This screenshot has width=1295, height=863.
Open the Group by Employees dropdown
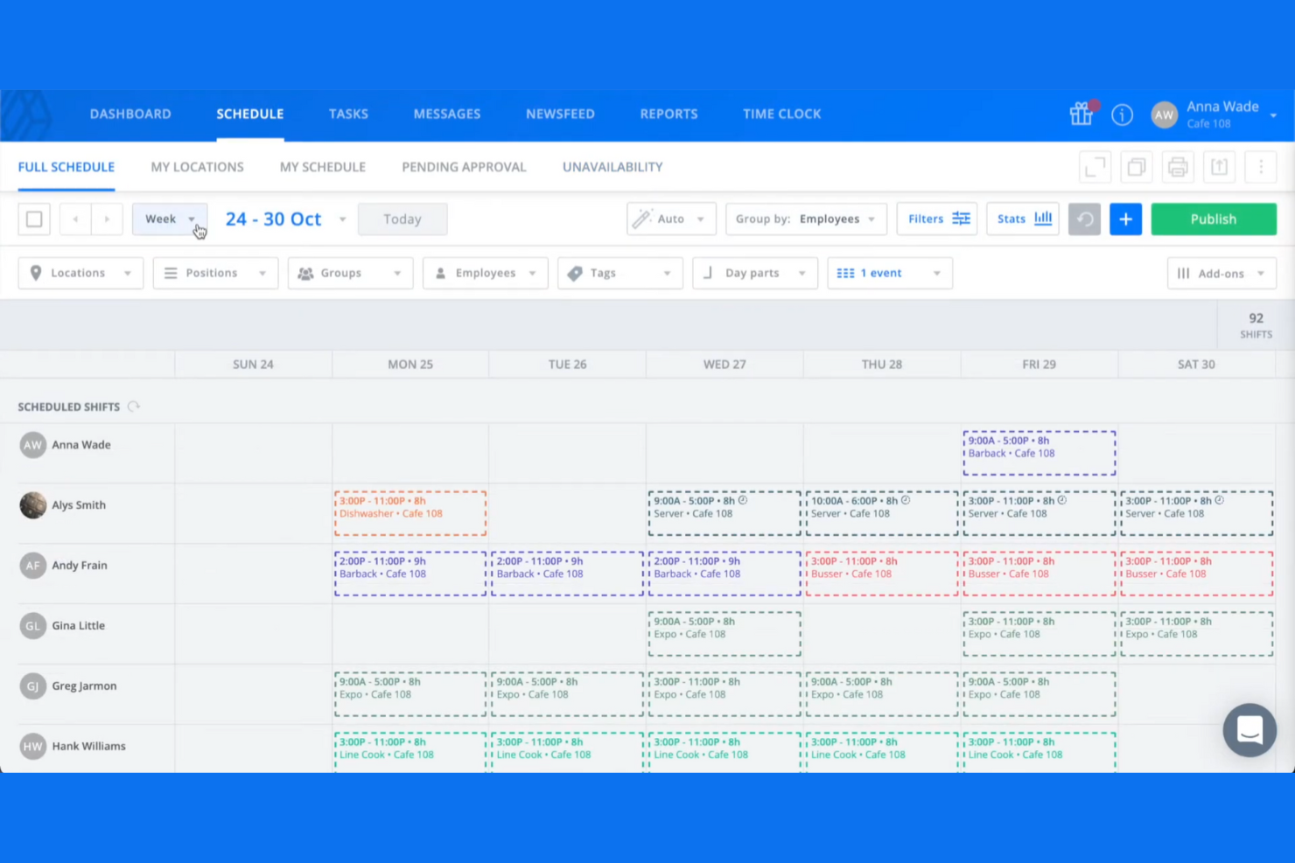(x=805, y=219)
